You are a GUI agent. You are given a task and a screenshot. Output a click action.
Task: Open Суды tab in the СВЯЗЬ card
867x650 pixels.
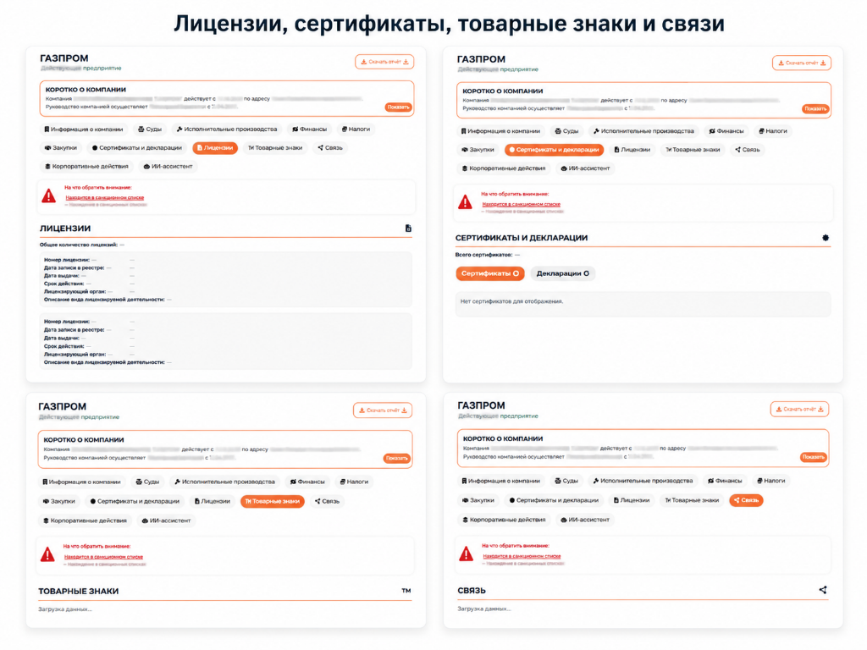[x=566, y=481]
